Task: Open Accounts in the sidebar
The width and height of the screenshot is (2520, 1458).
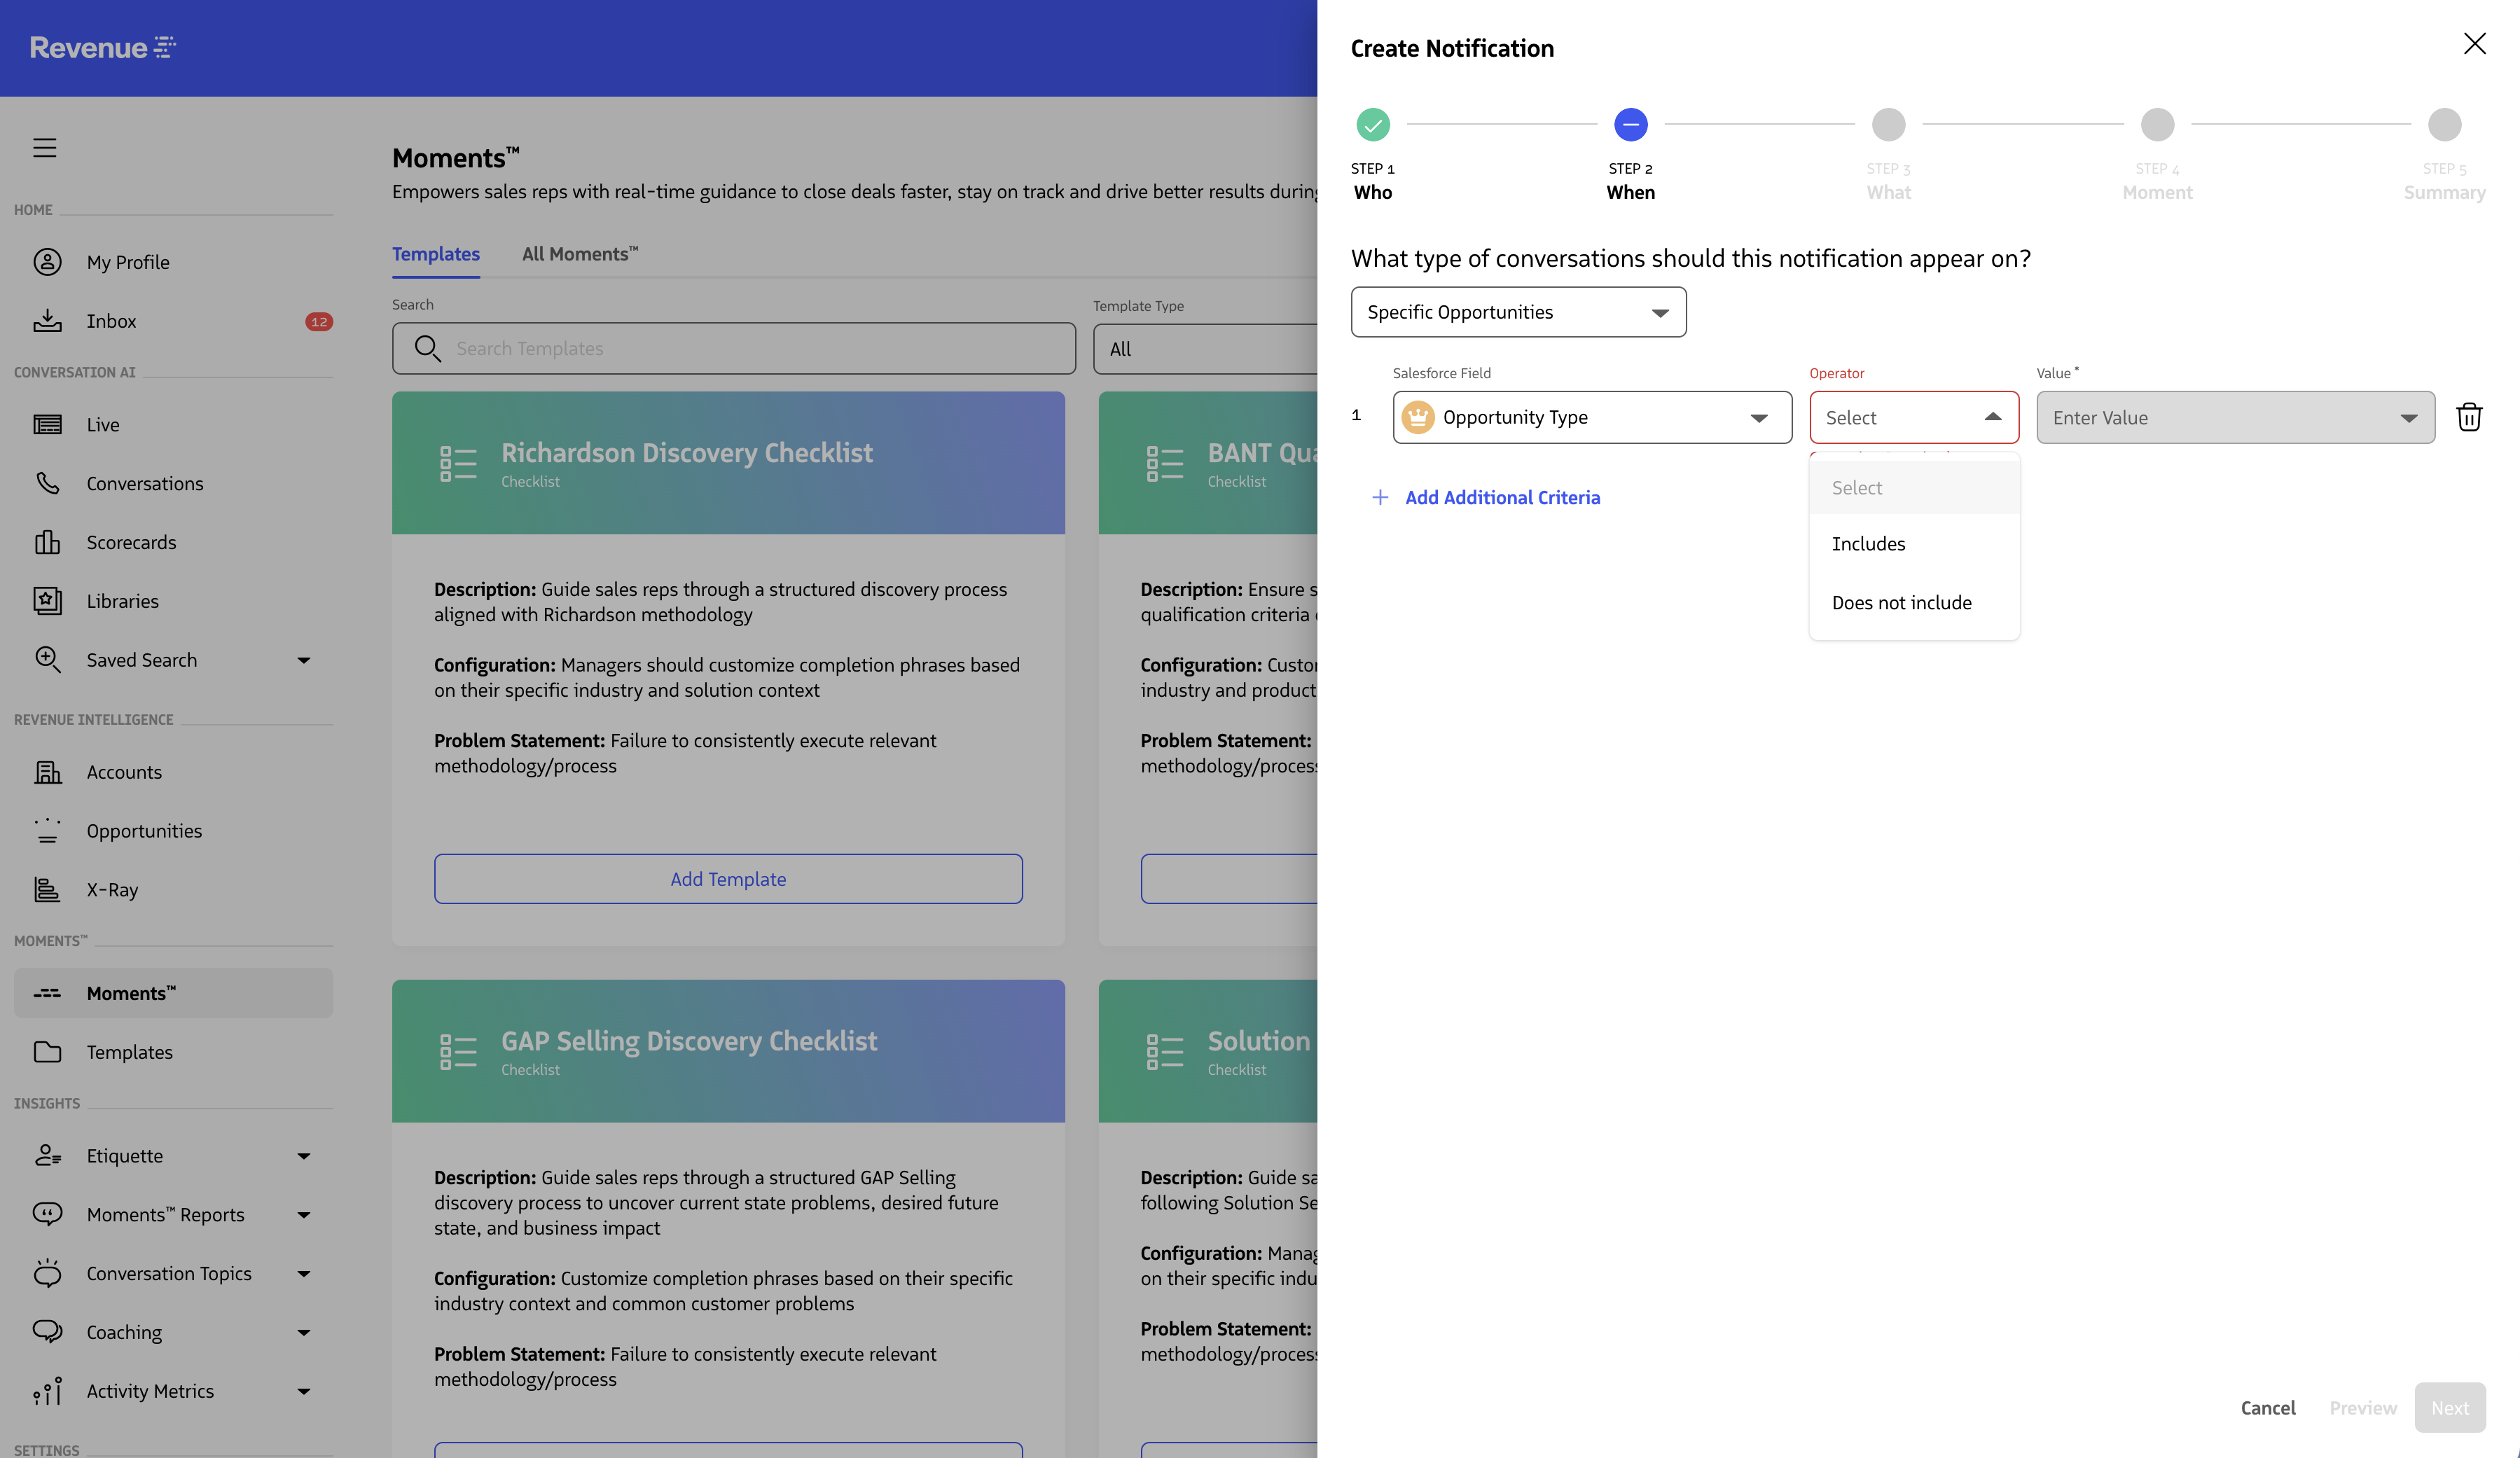Action: click(124, 772)
